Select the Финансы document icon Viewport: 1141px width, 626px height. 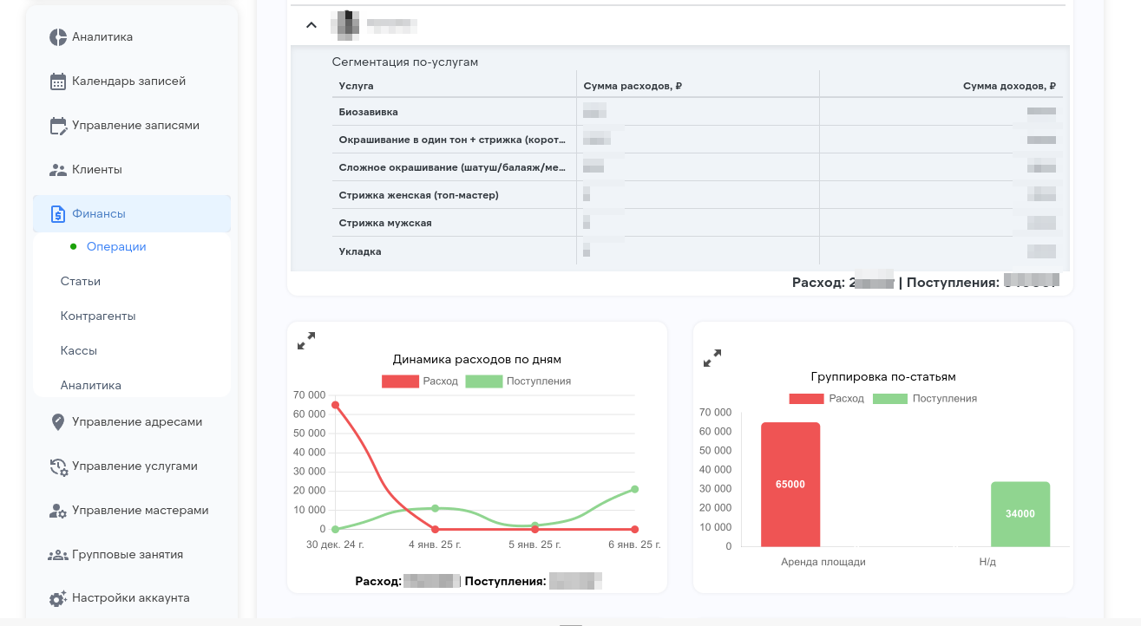[x=57, y=212]
